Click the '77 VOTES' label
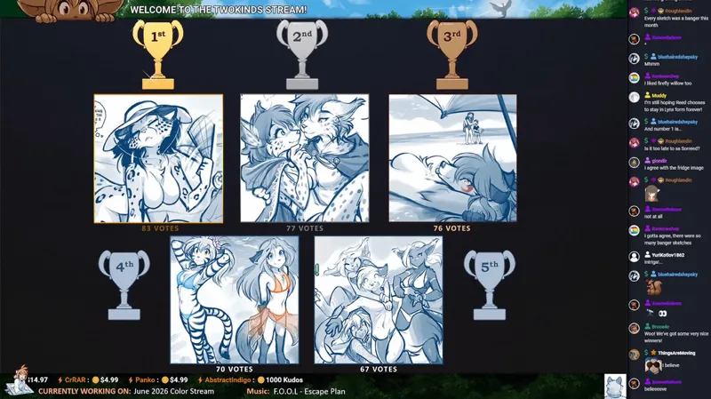This screenshot has height=399, width=711. (305, 228)
